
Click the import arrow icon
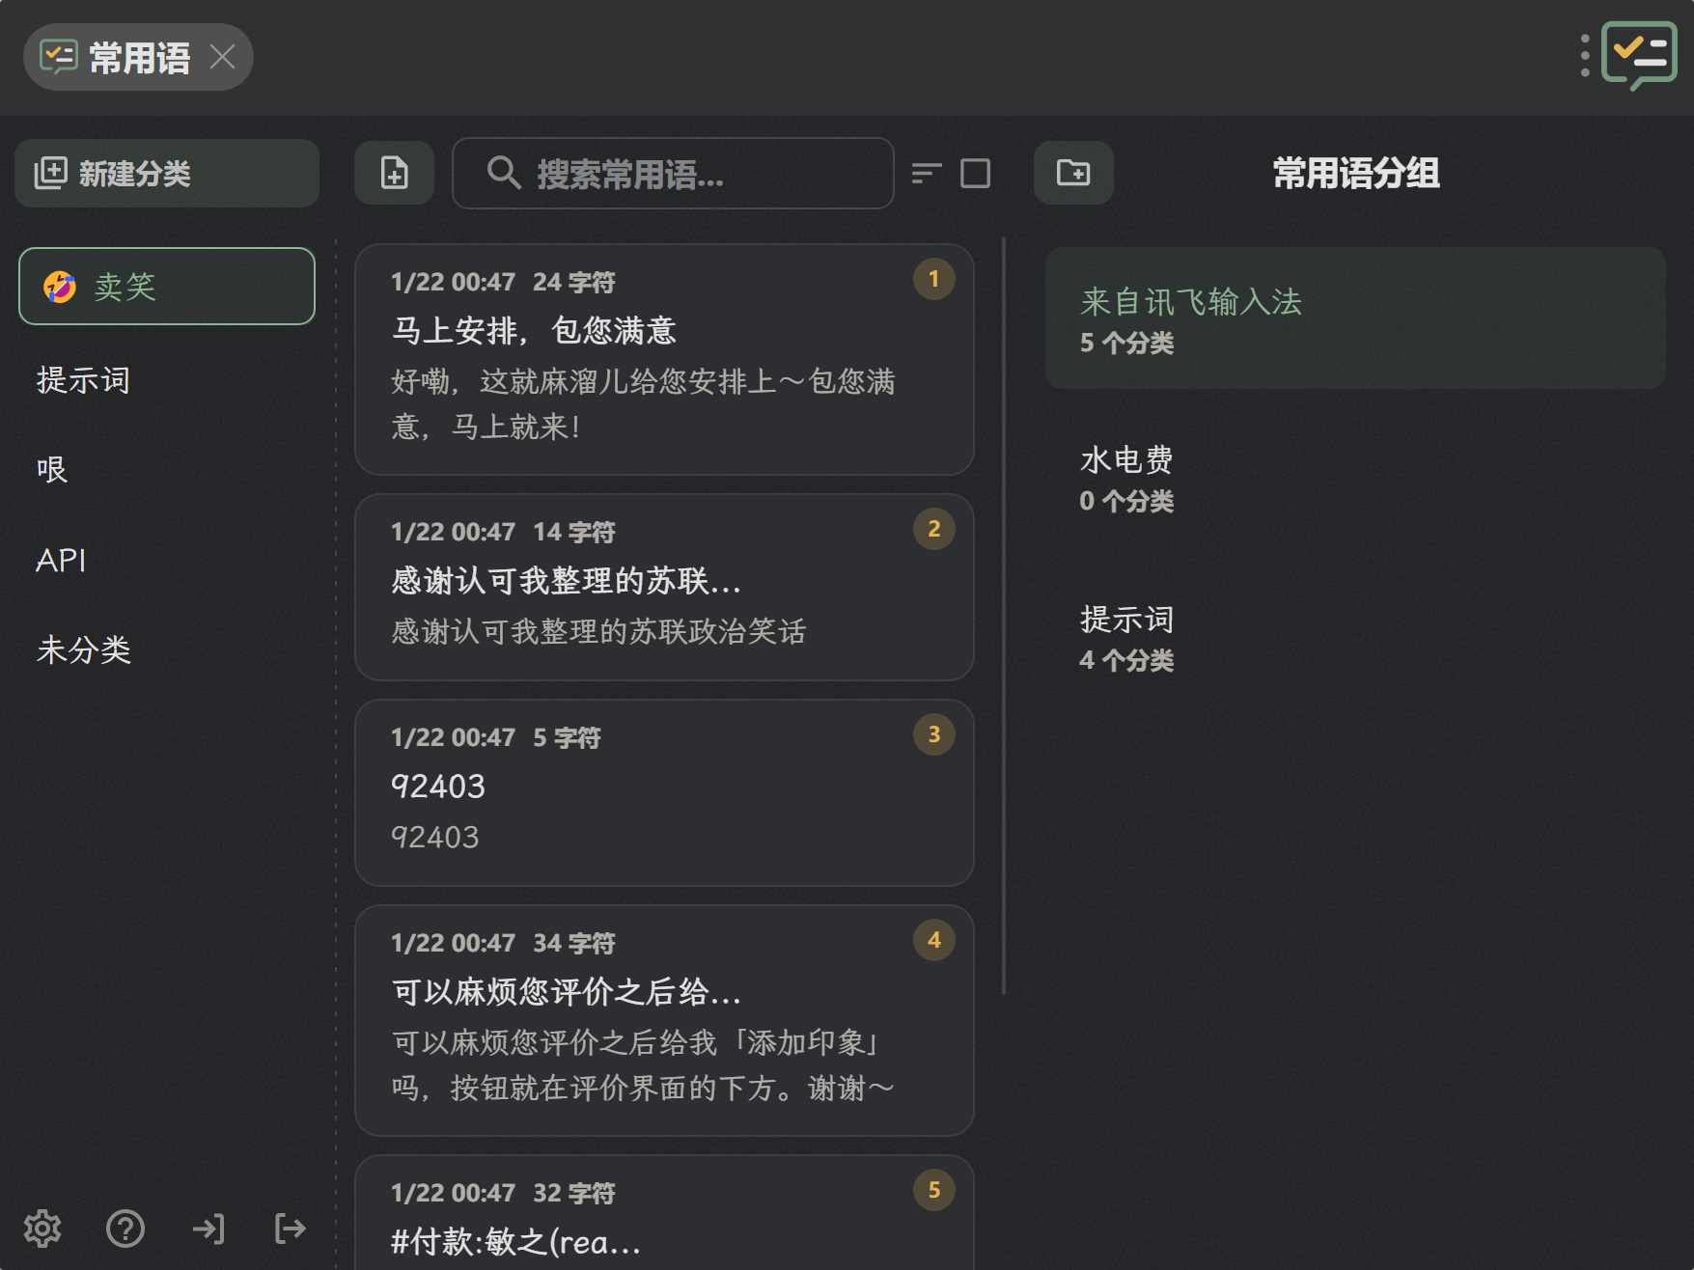(x=208, y=1229)
